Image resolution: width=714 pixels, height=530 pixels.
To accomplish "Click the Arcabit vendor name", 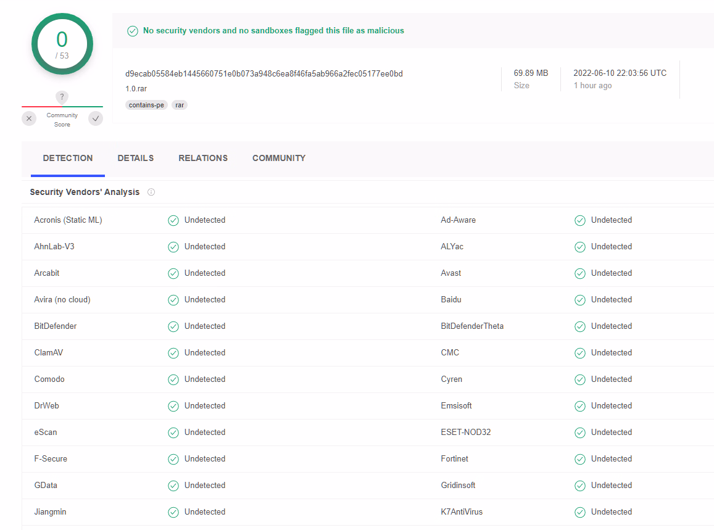I will [x=47, y=273].
